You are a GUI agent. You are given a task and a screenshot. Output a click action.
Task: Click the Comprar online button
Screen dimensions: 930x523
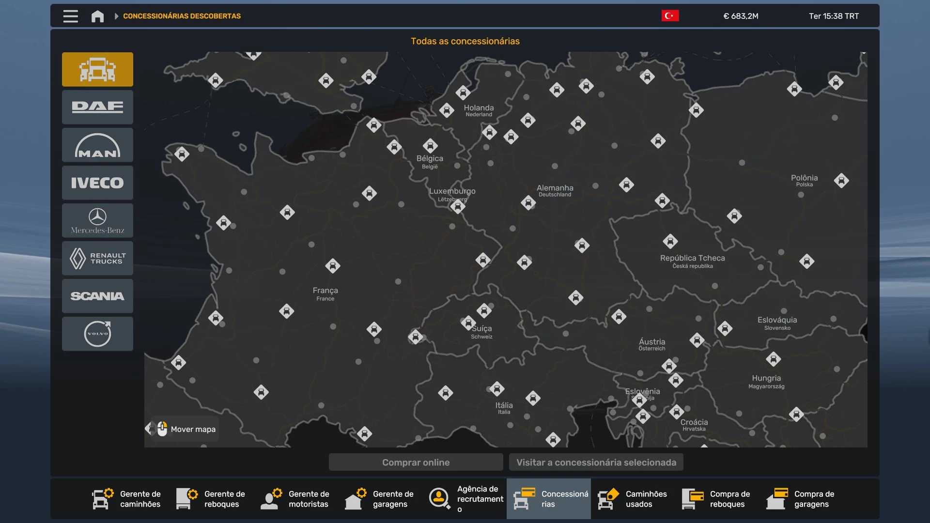pos(416,462)
